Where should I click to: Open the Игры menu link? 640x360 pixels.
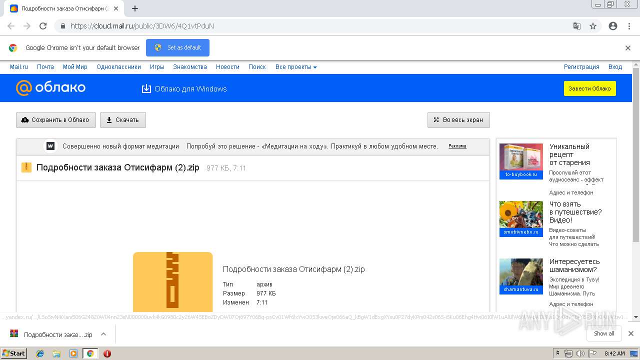pyautogui.click(x=157, y=67)
